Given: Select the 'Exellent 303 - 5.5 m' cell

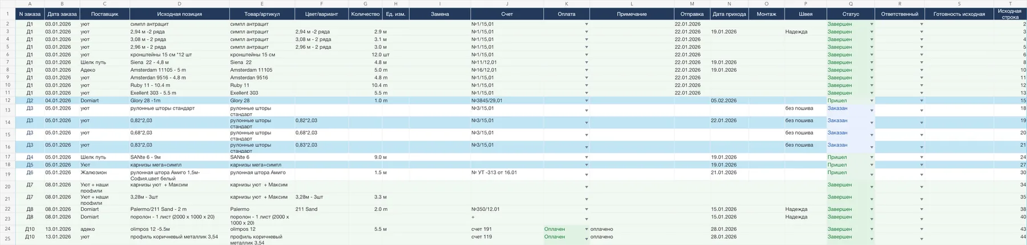Looking at the screenshot, I should pos(179,93).
